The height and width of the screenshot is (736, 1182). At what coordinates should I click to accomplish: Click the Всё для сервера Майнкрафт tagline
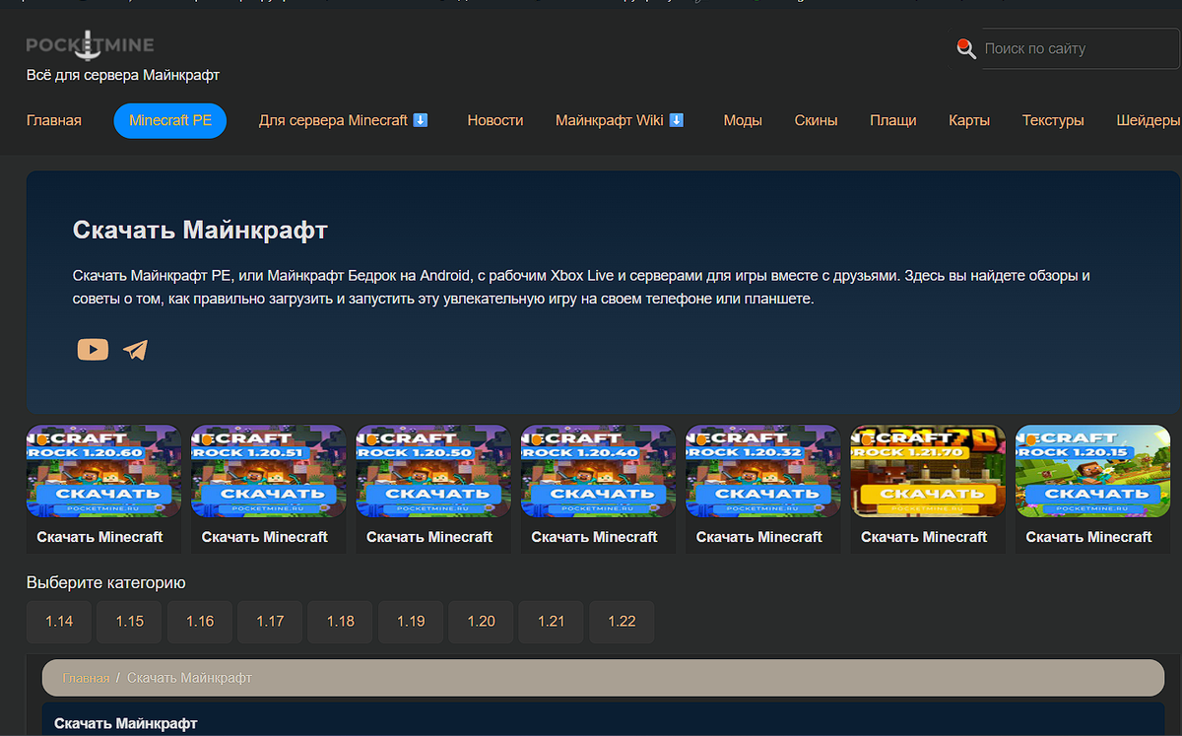[x=123, y=75]
